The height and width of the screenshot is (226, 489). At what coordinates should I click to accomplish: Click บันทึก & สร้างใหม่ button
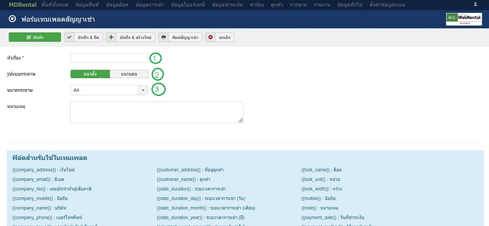[130, 37]
